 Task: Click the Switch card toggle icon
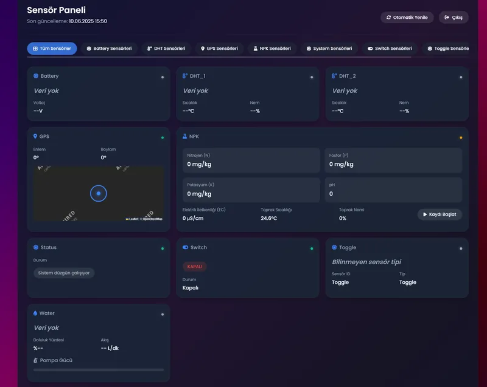[x=186, y=247]
